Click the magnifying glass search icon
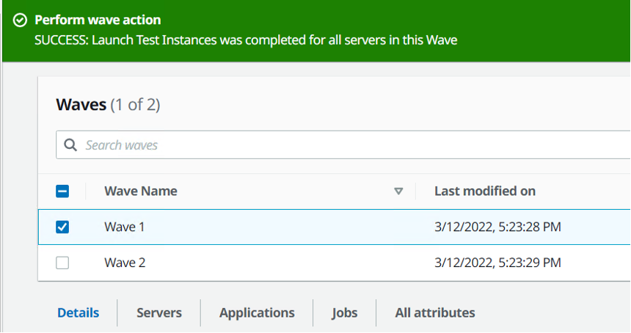This screenshot has width=631, height=333. [x=71, y=145]
